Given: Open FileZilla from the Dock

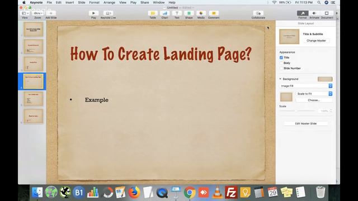Looking at the screenshot, I should [x=231, y=192].
